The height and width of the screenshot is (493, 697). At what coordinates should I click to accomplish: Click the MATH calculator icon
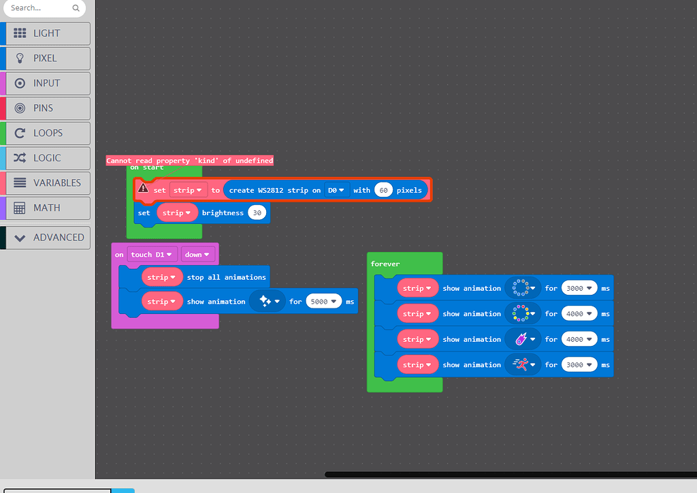coord(20,208)
